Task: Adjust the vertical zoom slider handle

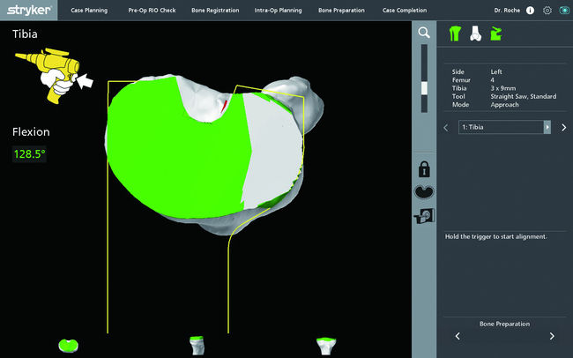Action: click(x=424, y=88)
